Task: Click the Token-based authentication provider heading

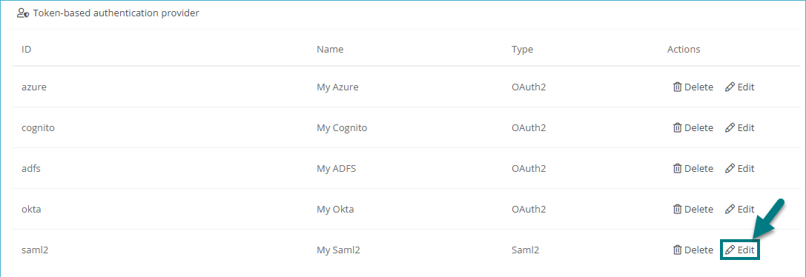Action: [x=116, y=13]
